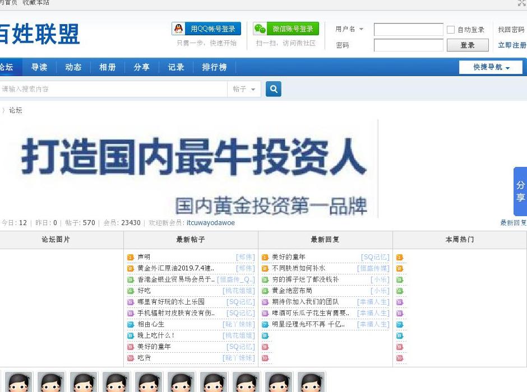The height and width of the screenshot is (392, 527).
Task: Click the 打造国内最牛投资人 banner
Action: (x=188, y=170)
